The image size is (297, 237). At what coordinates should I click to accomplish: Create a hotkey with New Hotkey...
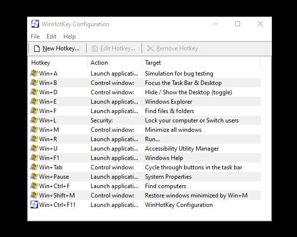56,48
